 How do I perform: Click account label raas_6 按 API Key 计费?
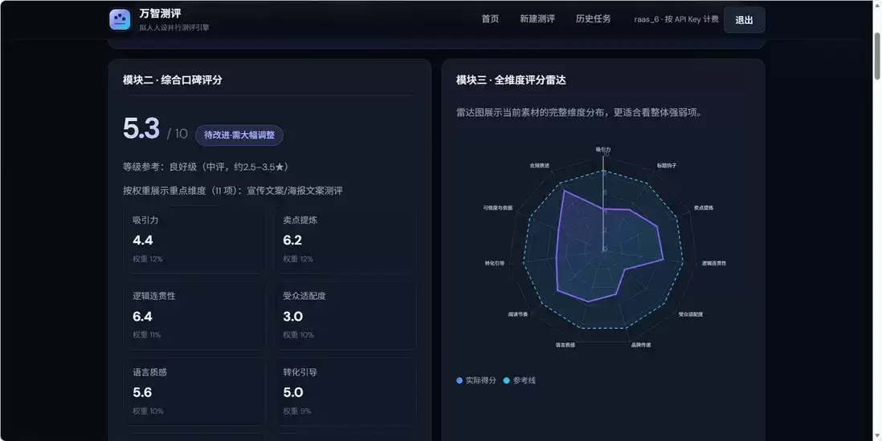pos(676,20)
